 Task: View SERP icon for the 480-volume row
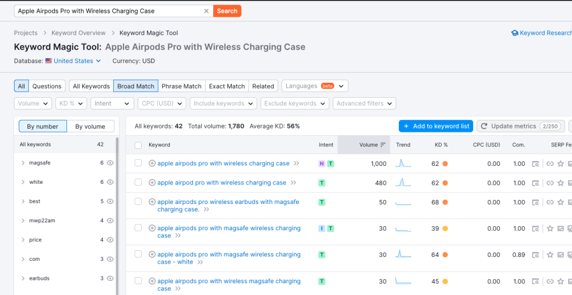pos(535,183)
